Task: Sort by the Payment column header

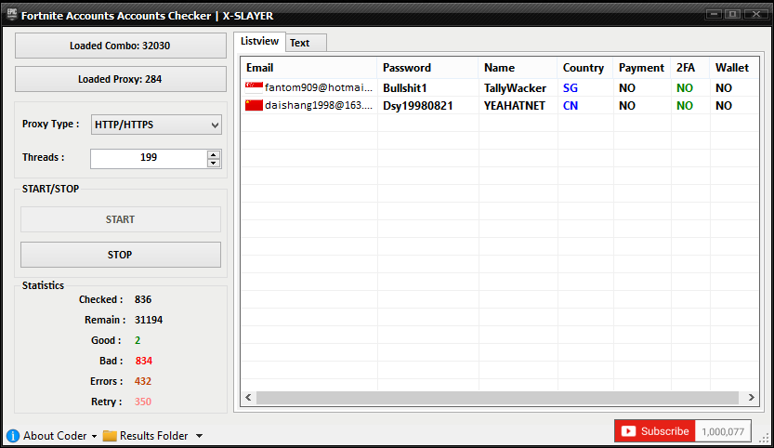Action: tap(642, 68)
